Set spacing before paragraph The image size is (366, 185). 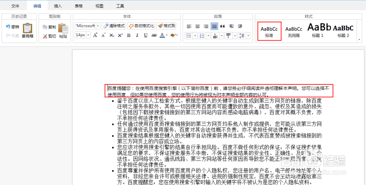[216, 35]
